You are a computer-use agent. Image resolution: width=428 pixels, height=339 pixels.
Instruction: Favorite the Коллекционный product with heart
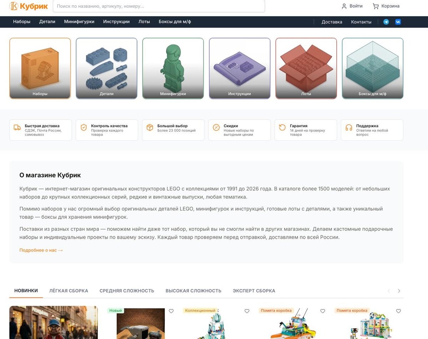[247, 311]
